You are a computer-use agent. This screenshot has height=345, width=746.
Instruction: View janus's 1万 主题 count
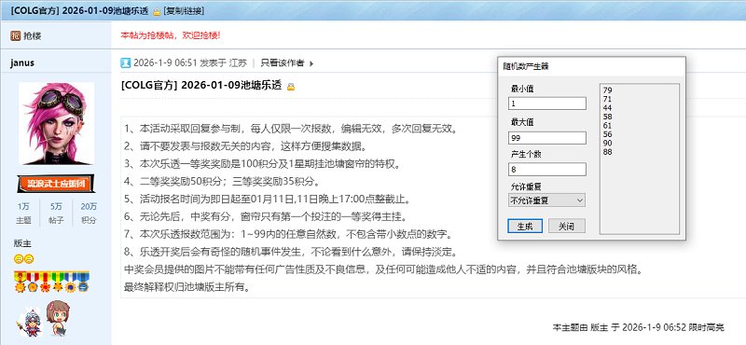24,214
